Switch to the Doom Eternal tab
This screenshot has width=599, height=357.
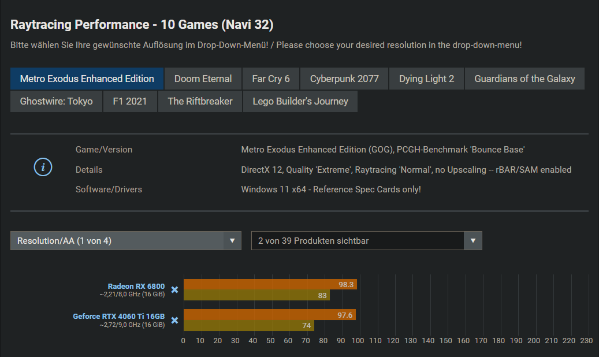[x=203, y=79]
